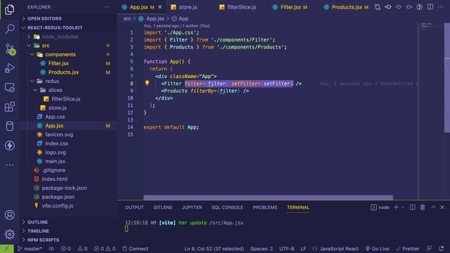
Task: Collapse the REACT-REDUX-TOOLKIT section
Action: click(x=68, y=27)
